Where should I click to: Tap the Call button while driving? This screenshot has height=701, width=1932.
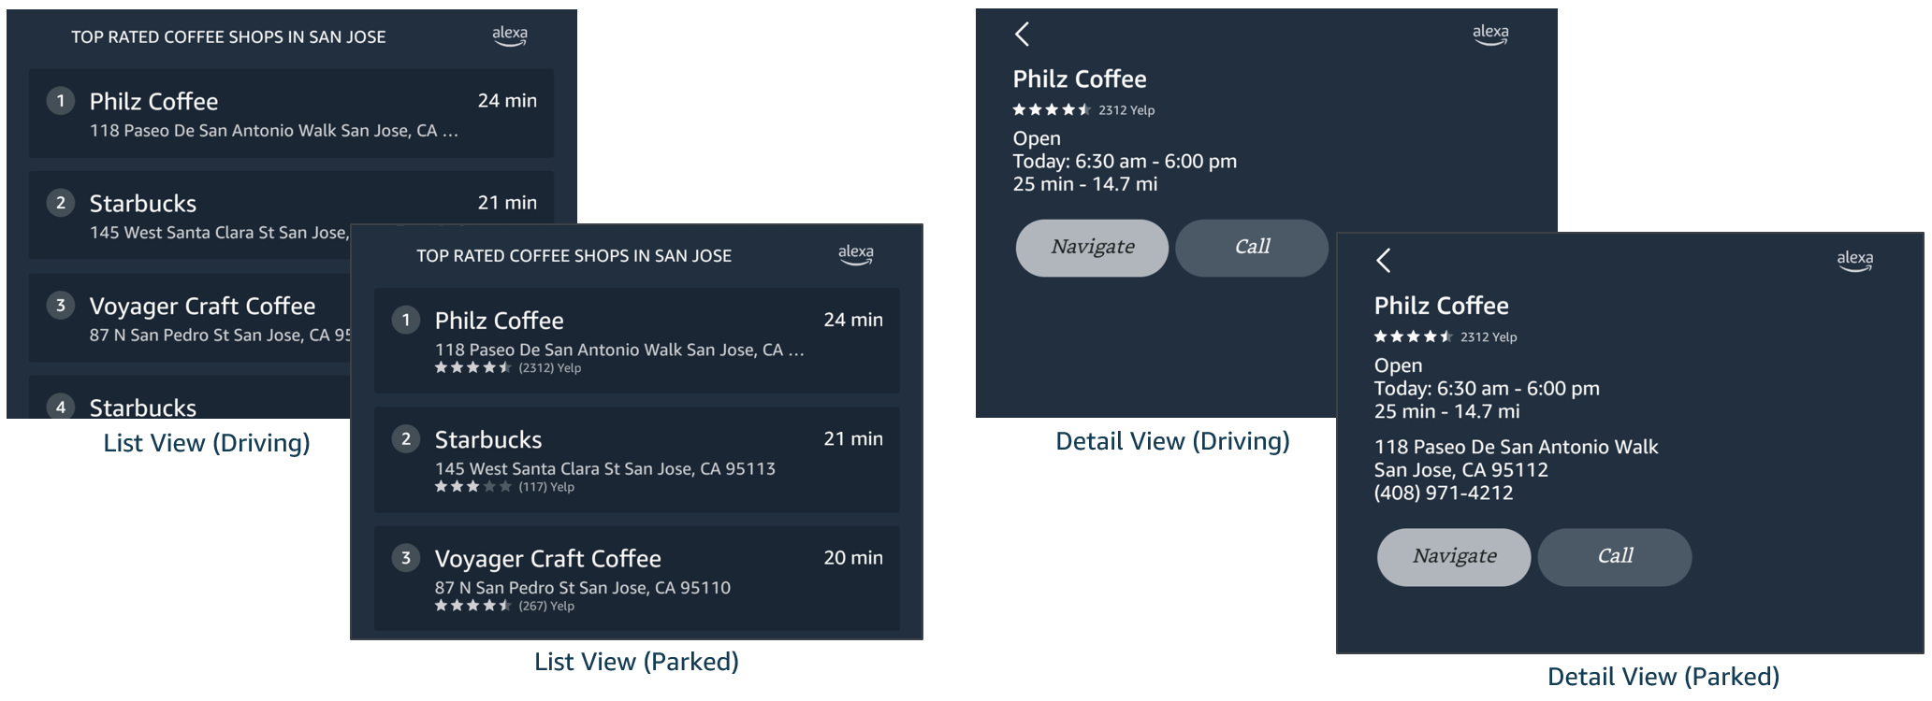coord(1252,247)
